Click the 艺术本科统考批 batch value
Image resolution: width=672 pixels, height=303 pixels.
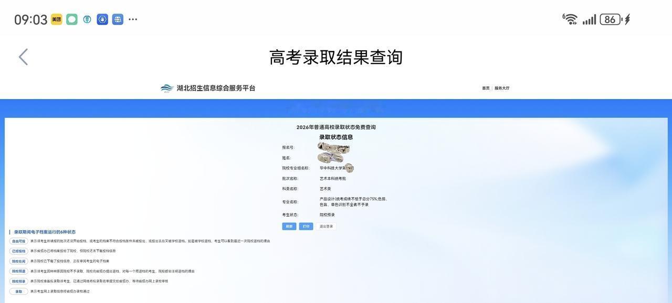333,179
